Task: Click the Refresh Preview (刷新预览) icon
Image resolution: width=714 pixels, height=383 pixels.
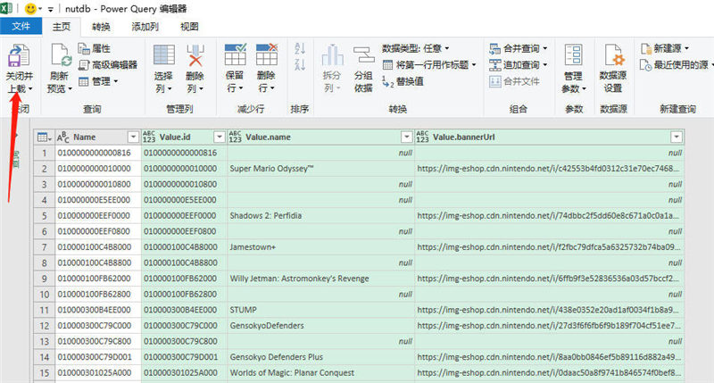Action: (x=61, y=55)
